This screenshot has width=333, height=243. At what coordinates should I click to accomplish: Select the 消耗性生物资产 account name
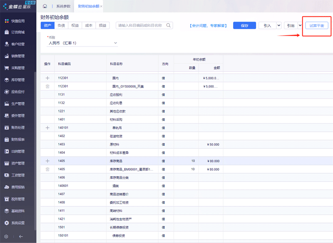click(121, 219)
